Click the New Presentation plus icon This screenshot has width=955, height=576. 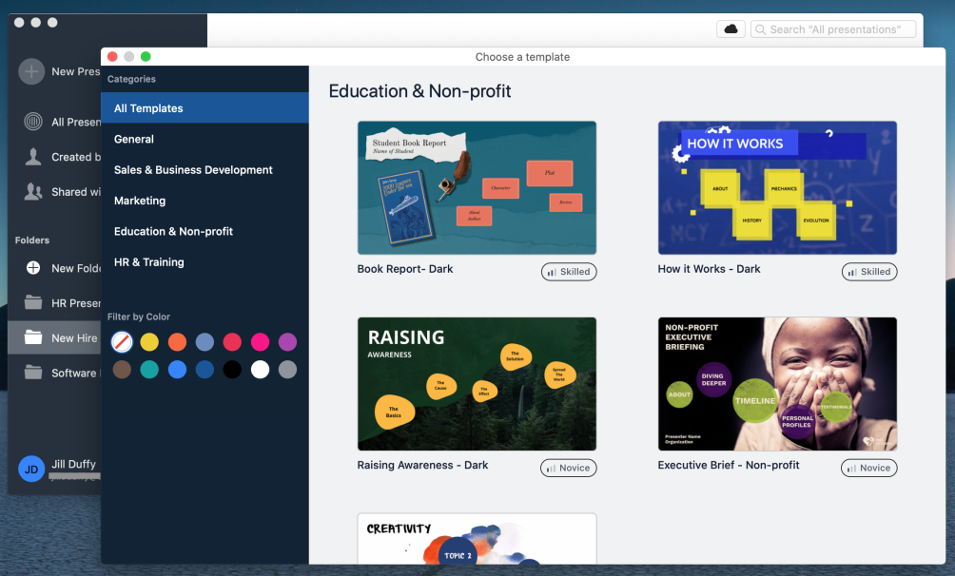(x=31, y=71)
